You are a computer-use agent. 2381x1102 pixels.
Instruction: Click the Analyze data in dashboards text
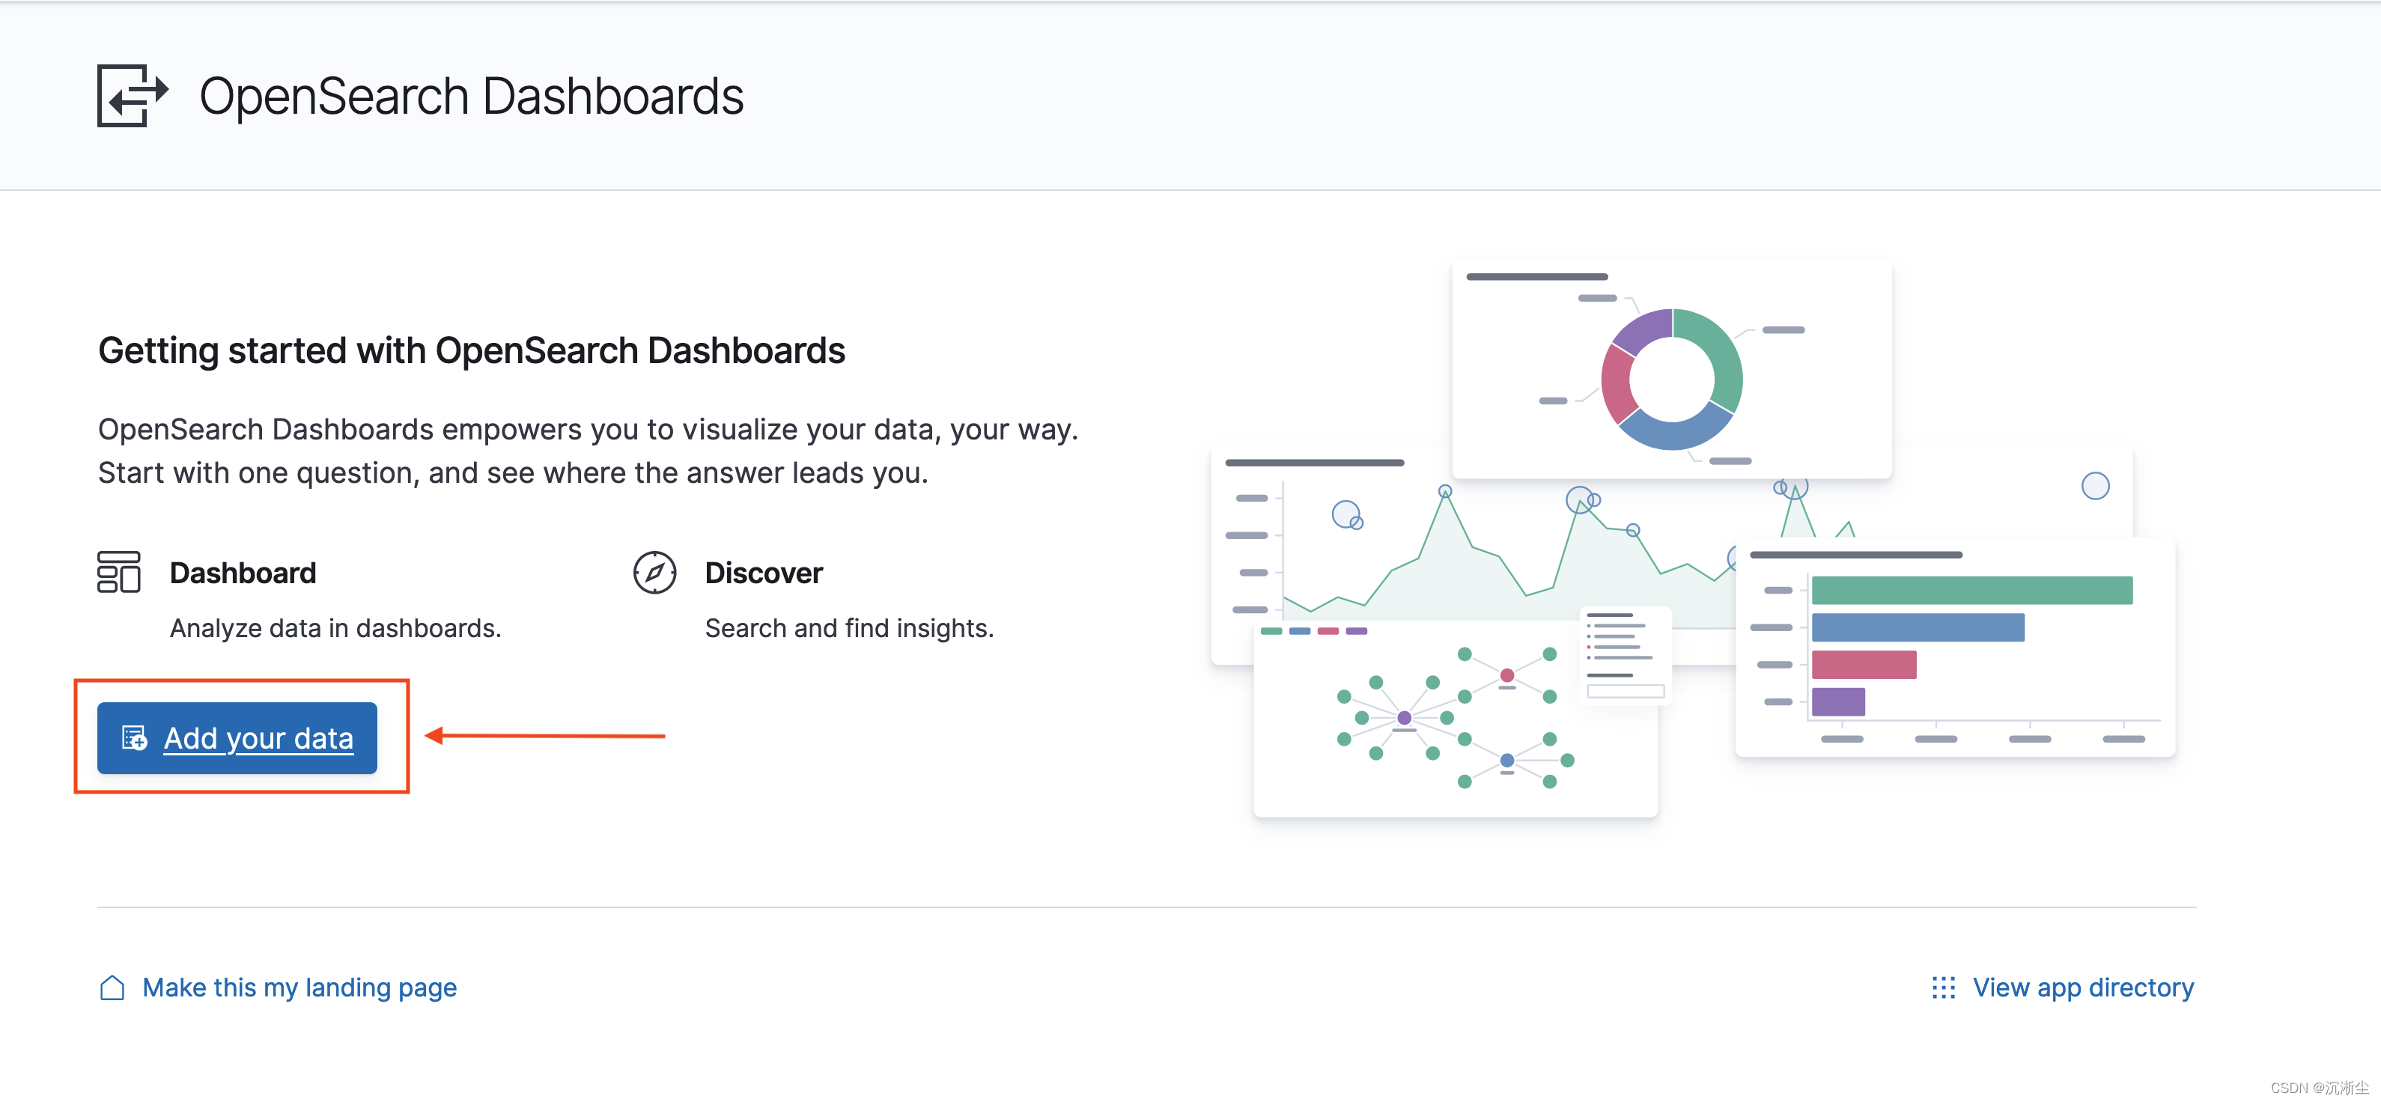click(x=335, y=627)
